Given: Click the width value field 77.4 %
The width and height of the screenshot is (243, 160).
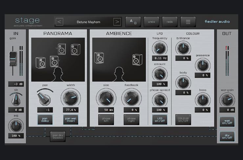Looking at the screenshot, I should [x=71, y=110].
